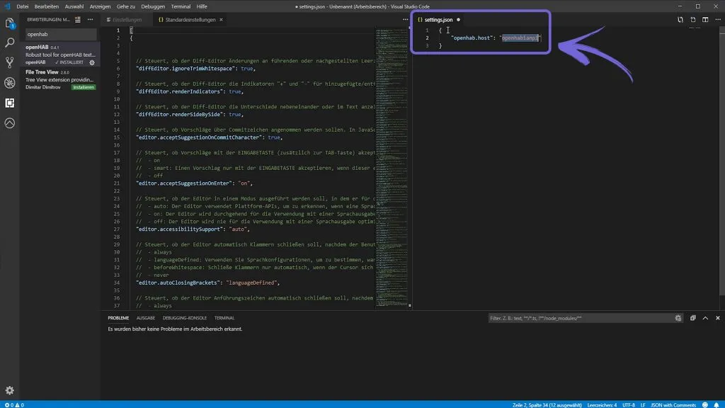Click cursor position Zeile 2, Spalte 34

point(547,404)
